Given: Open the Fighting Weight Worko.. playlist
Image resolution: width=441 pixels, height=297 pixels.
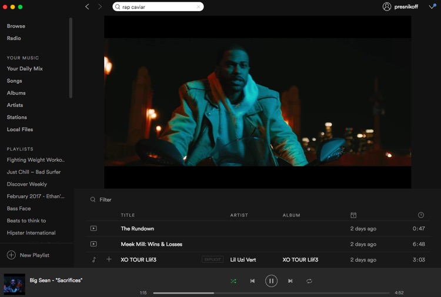Looking at the screenshot, I should (36, 160).
